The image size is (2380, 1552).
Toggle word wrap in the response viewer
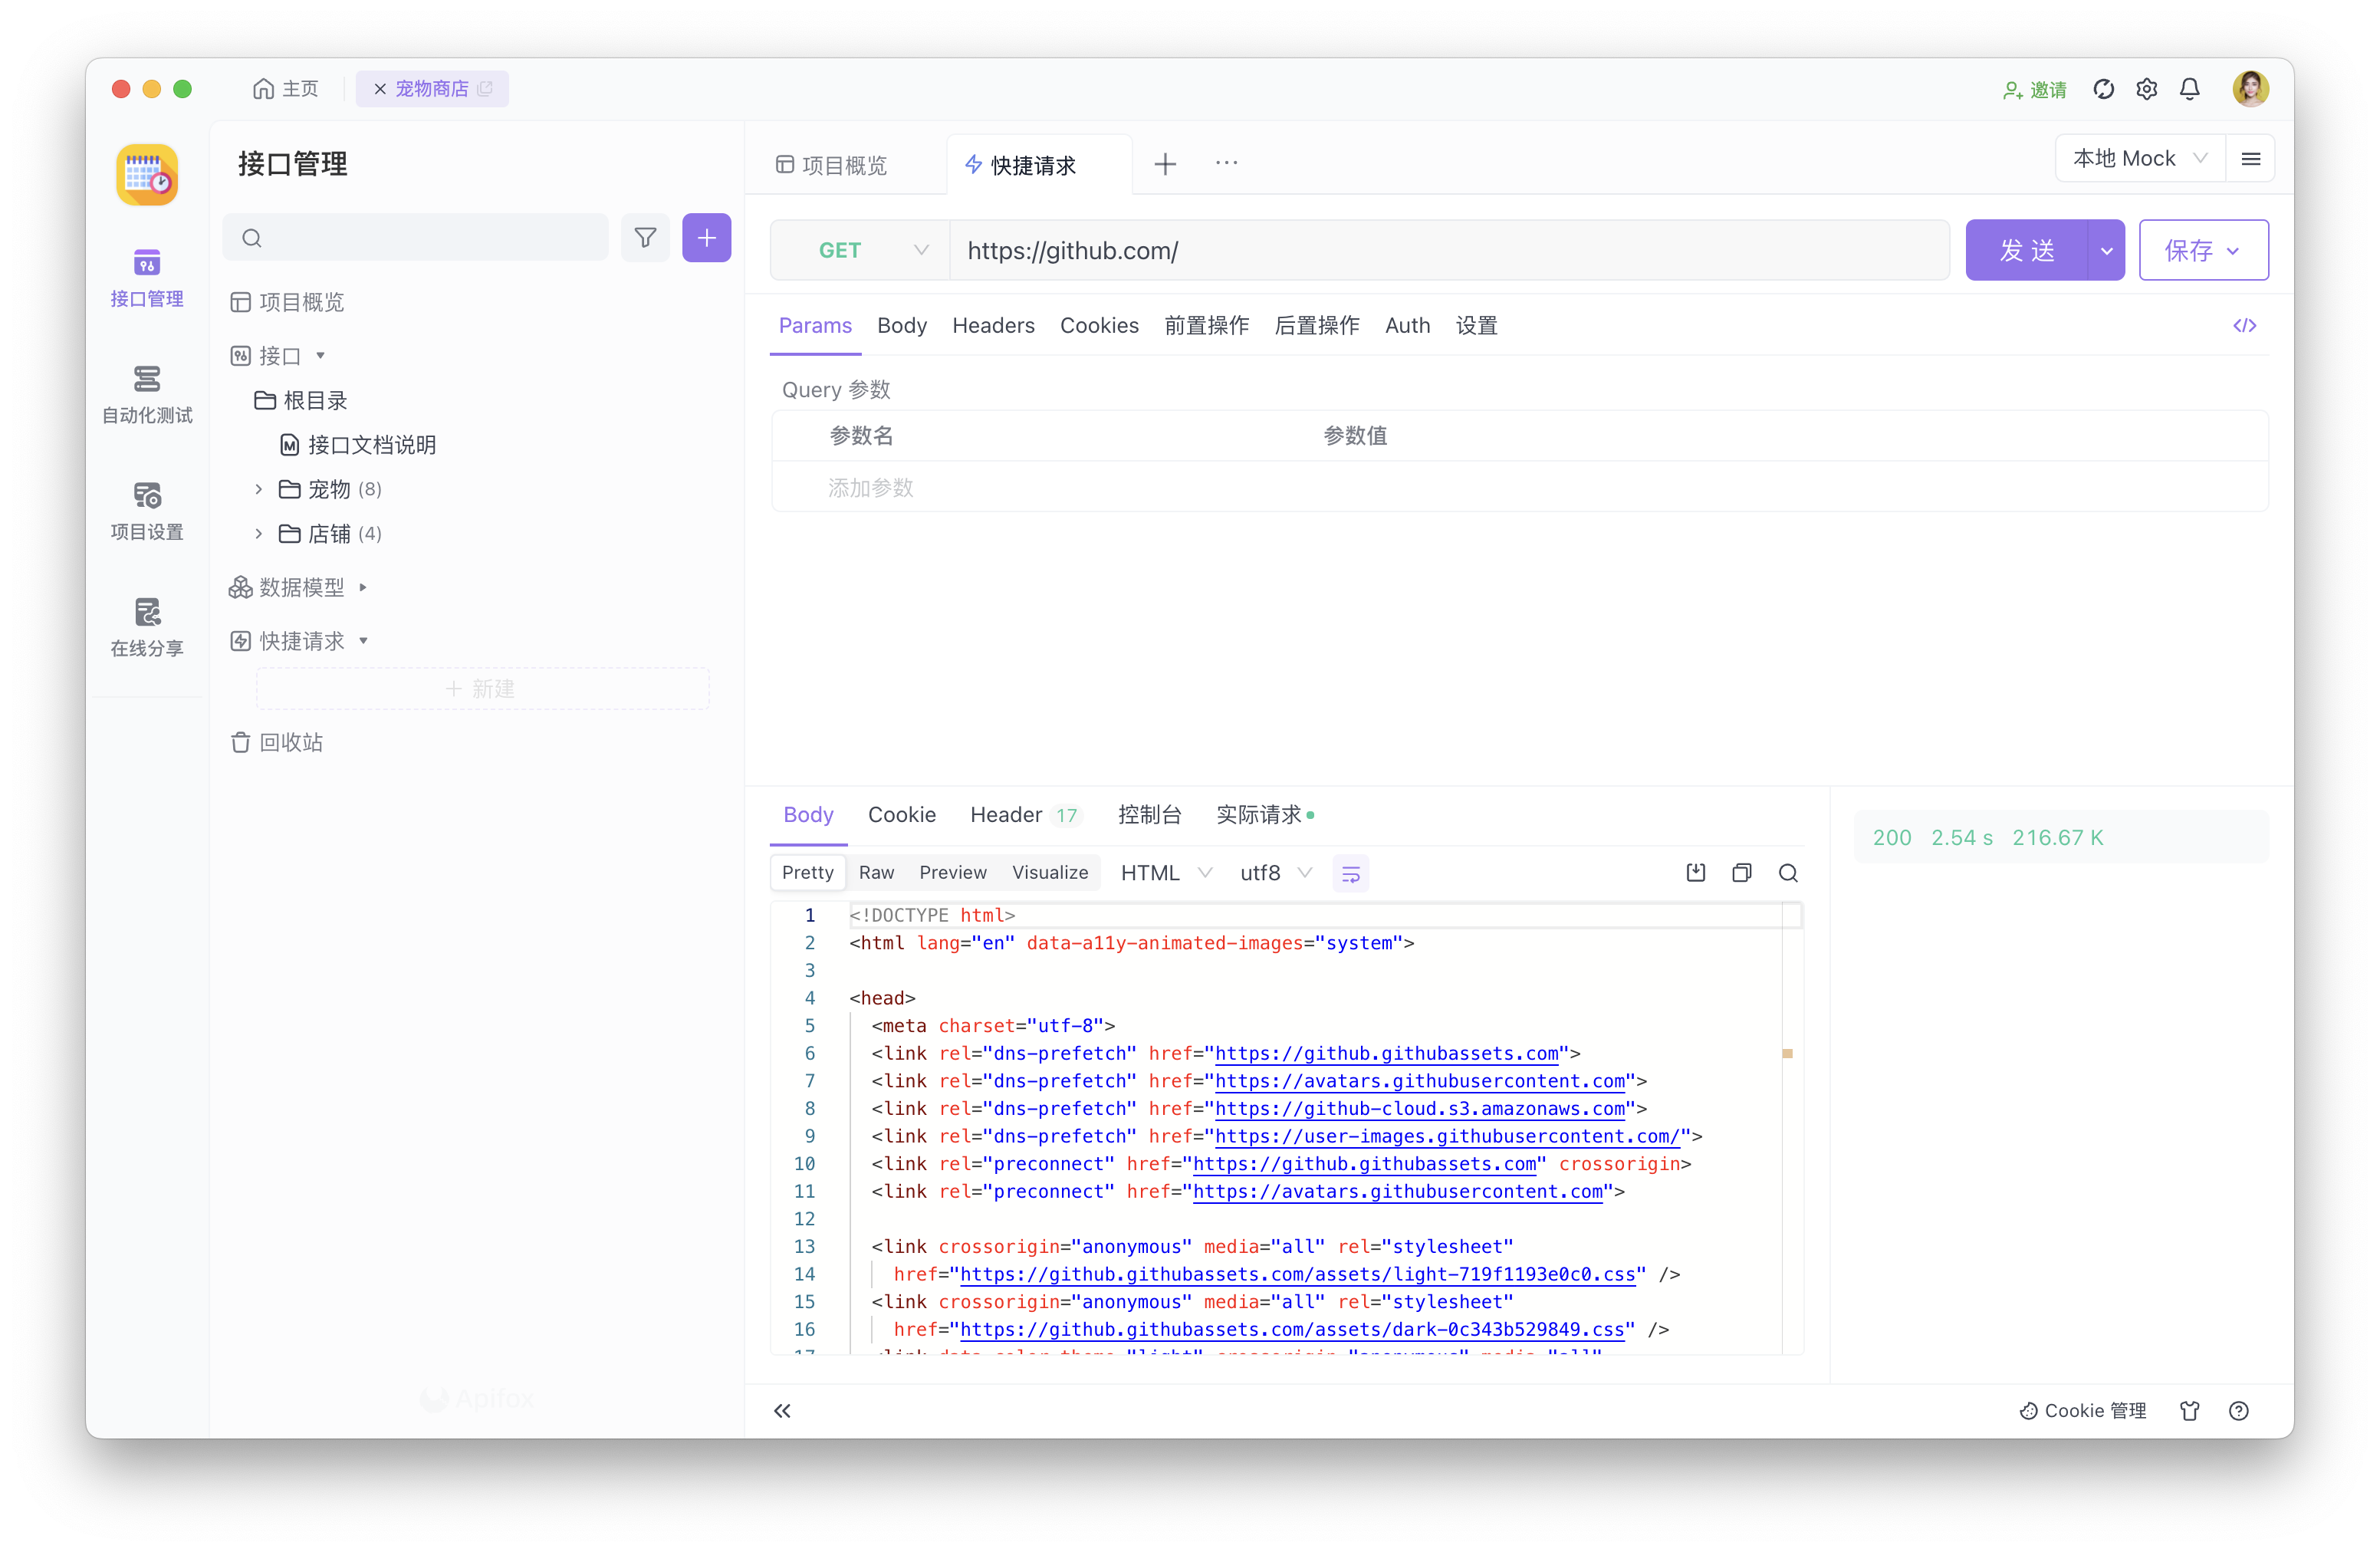(x=1350, y=873)
